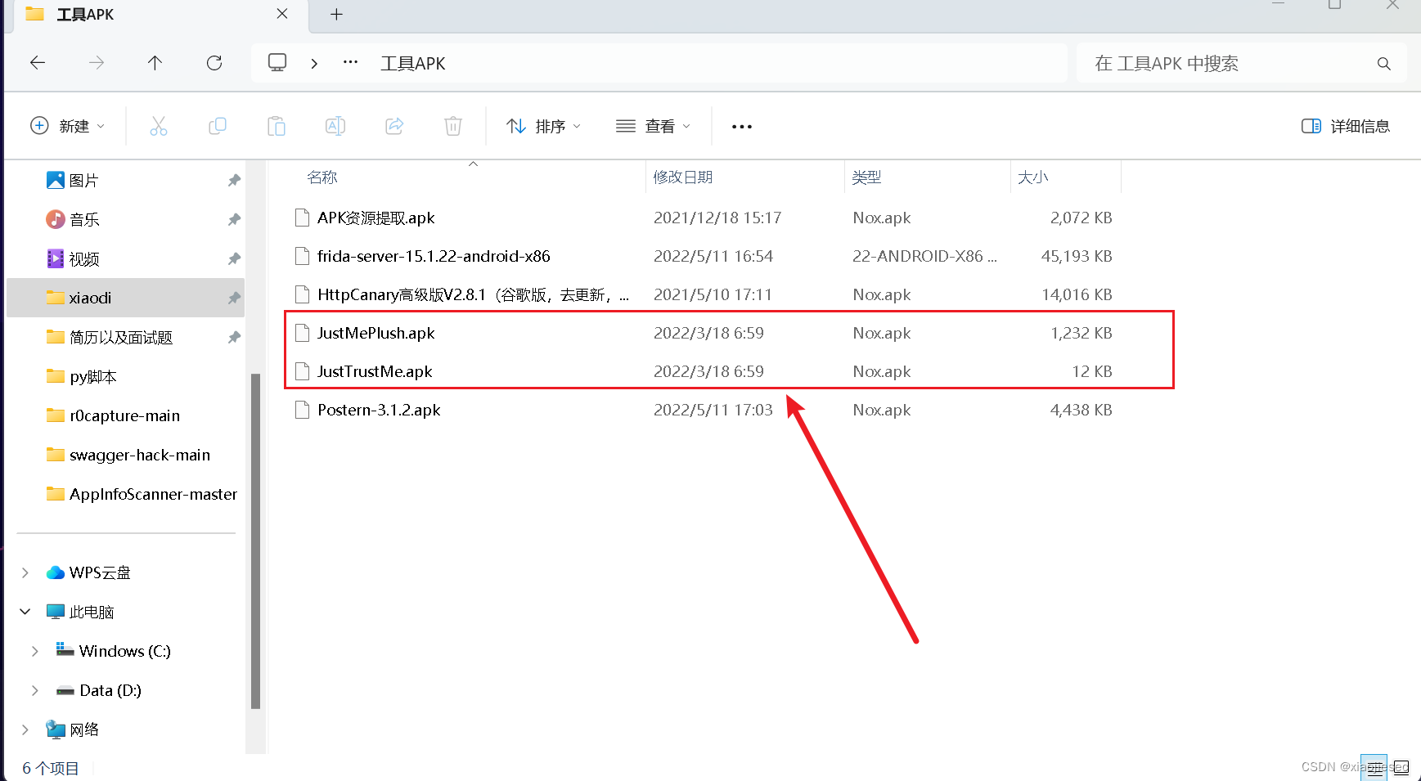This screenshot has height=781, width=1421.
Task: Click the 2021/12/18 15:17 date cell
Action: pos(717,218)
